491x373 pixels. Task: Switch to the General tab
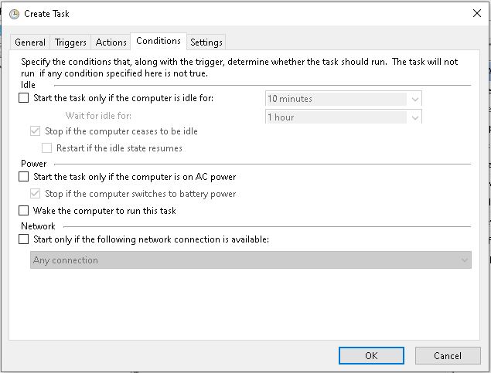(x=30, y=42)
